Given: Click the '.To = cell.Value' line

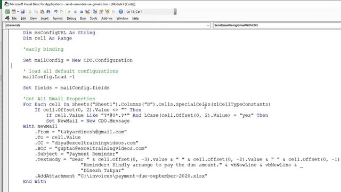Looking at the screenshot, I should tap(58, 138).
